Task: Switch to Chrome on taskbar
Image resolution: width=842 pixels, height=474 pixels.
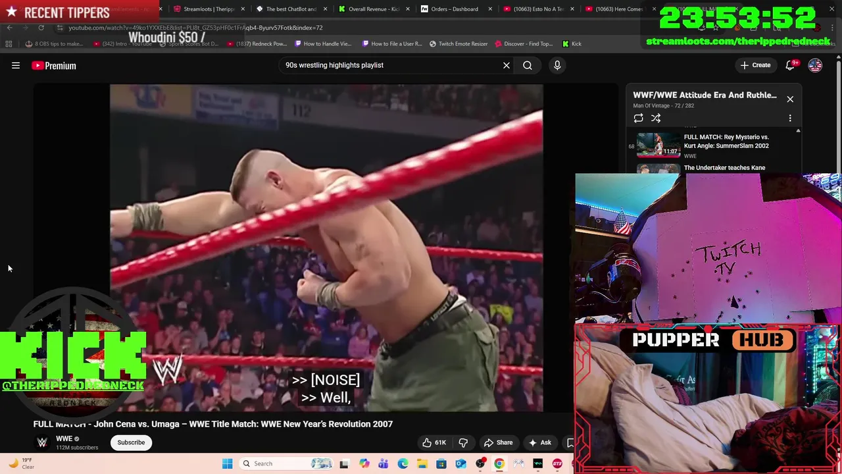Action: pyautogui.click(x=499, y=463)
